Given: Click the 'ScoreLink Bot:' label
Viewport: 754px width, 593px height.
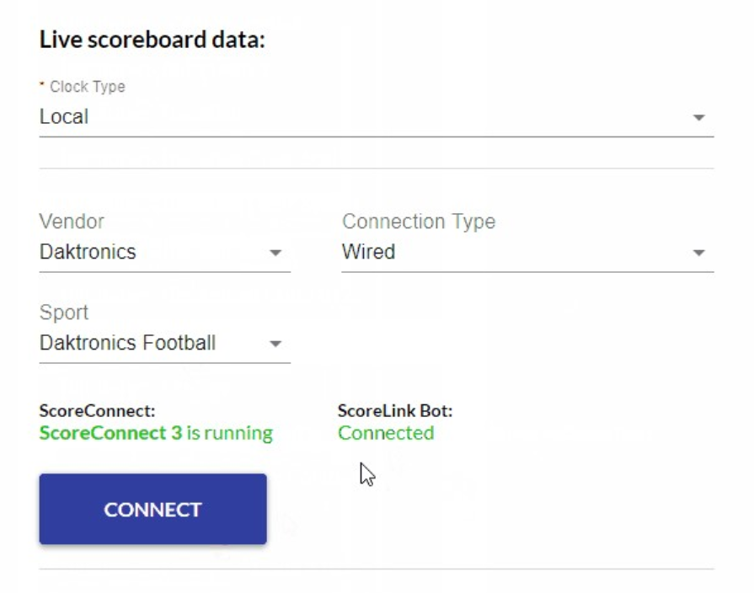Looking at the screenshot, I should click(x=395, y=411).
